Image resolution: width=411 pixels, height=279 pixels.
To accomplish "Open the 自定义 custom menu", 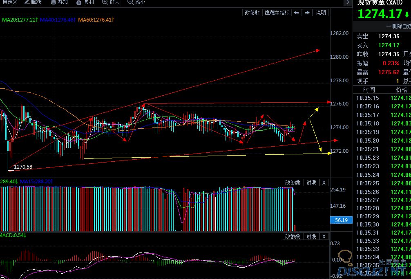I will pyautogui.click(x=9, y=2).
